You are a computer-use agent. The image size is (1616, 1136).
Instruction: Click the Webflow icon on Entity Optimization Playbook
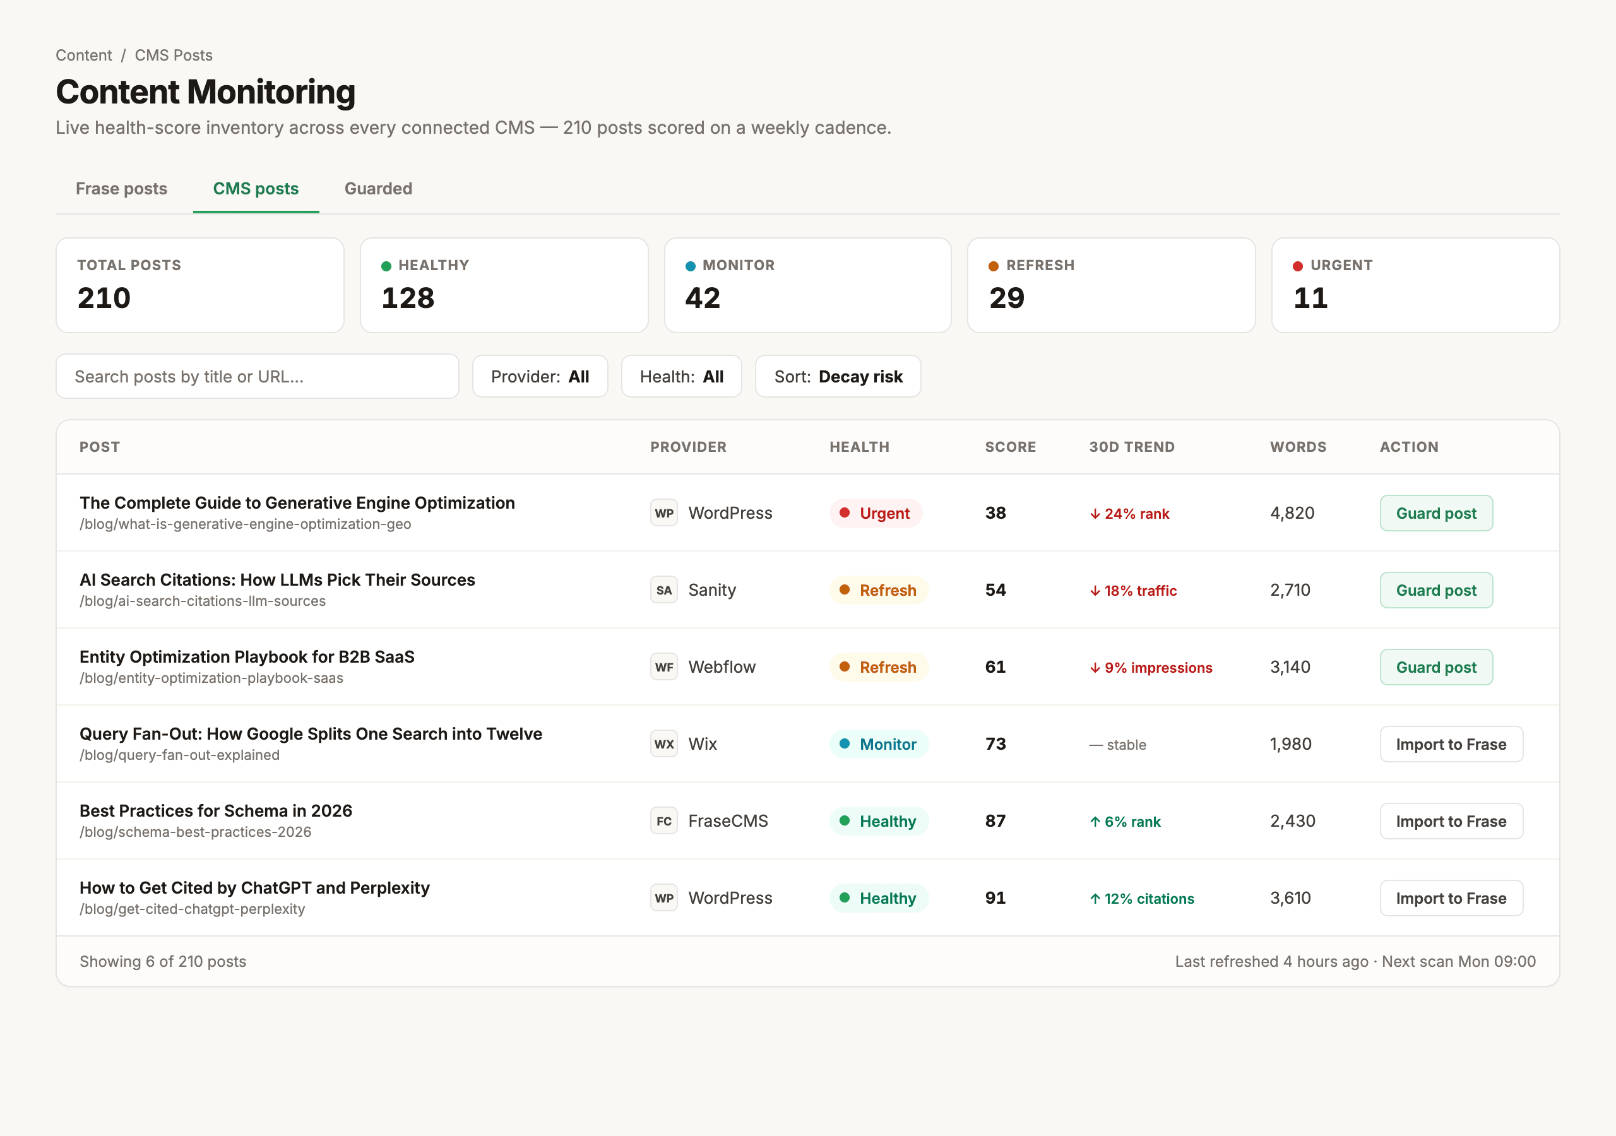663,666
